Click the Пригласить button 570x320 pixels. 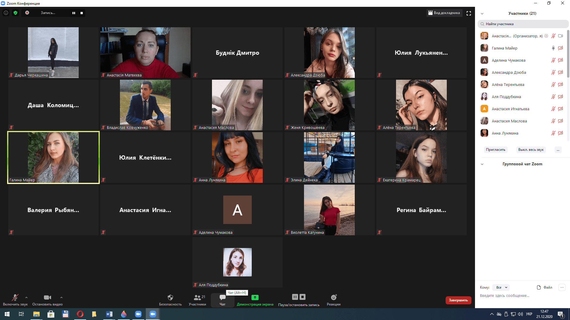click(495, 150)
